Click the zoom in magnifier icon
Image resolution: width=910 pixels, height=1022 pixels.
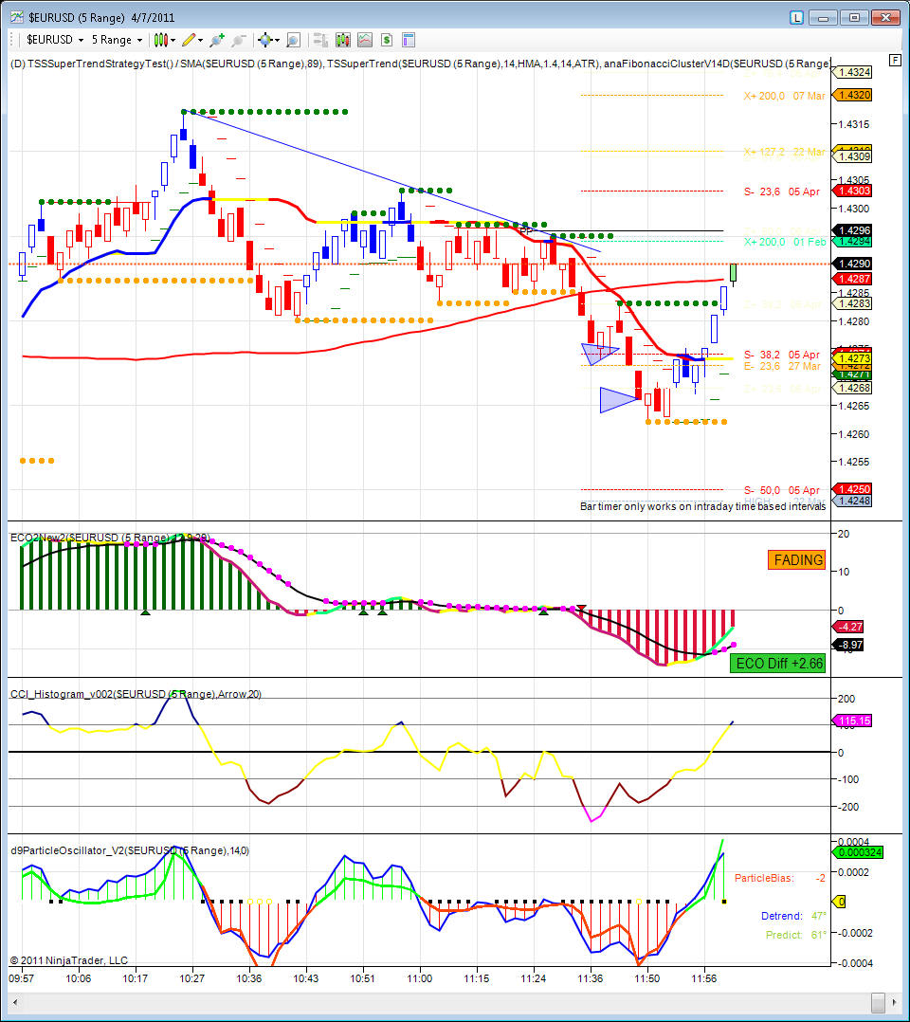[x=217, y=41]
